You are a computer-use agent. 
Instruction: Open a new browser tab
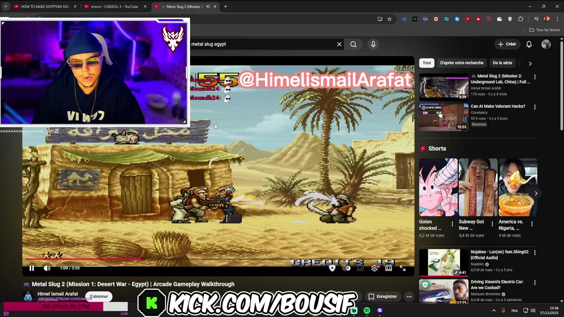click(x=225, y=7)
